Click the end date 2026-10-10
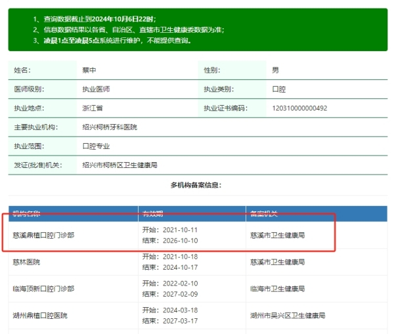This screenshot has width=394, height=334. tap(170, 240)
